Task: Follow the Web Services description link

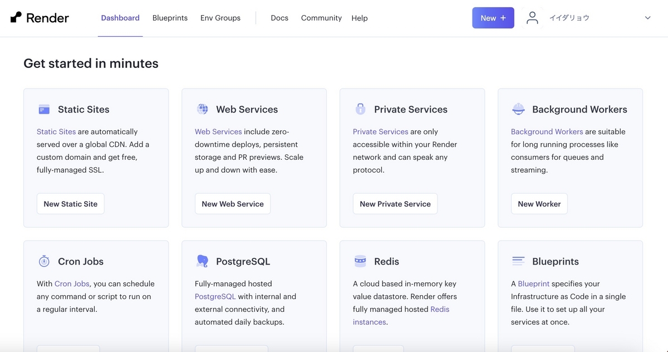Action: coord(218,131)
